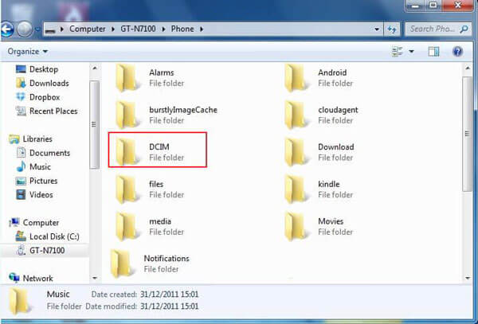Image resolution: width=478 pixels, height=324 pixels.
Task: Select the cloudagent folder icon
Action: pyautogui.click(x=295, y=115)
